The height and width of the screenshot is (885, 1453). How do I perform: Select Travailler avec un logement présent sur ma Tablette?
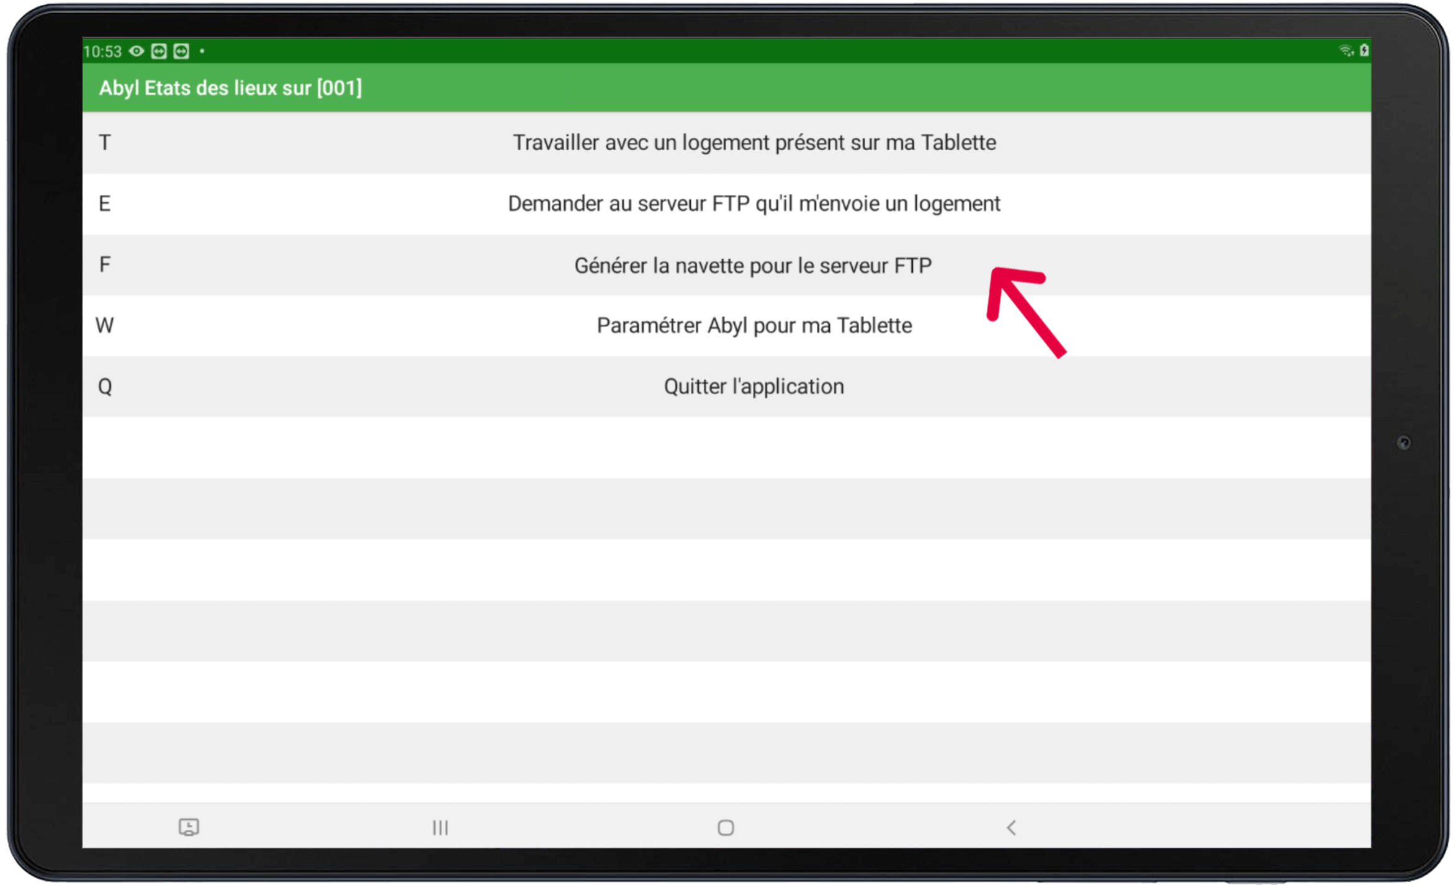pos(753,143)
